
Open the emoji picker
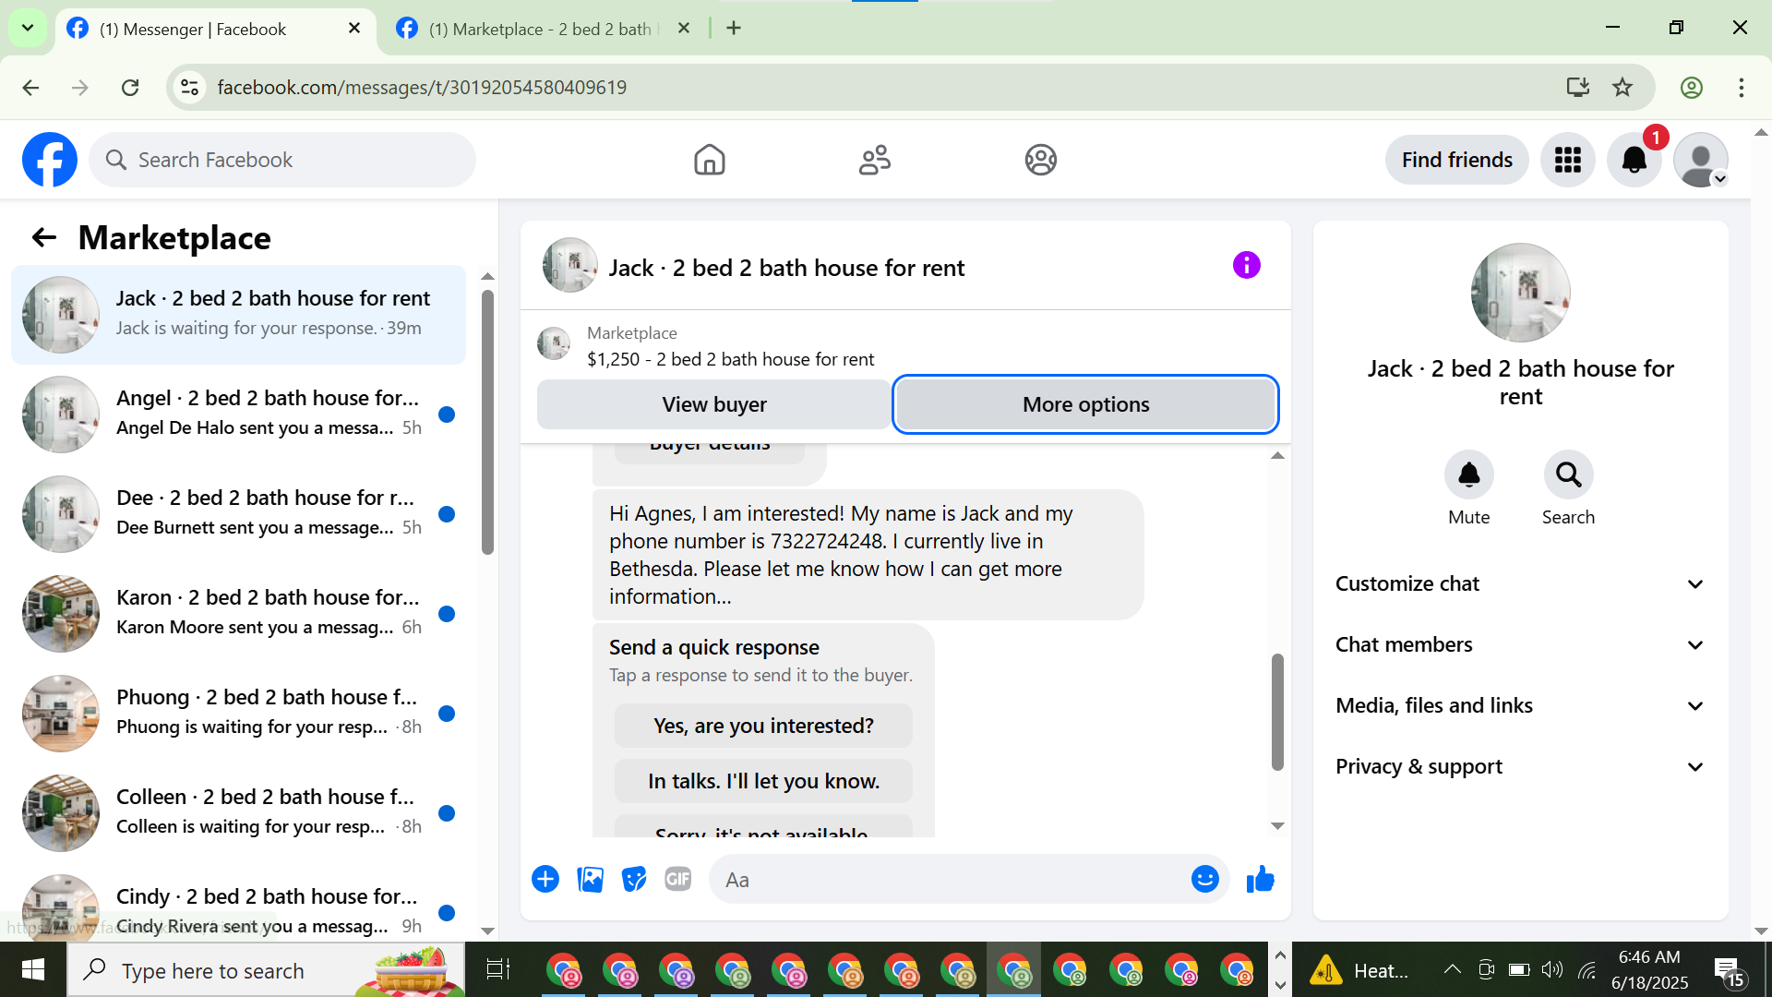point(1204,879)
